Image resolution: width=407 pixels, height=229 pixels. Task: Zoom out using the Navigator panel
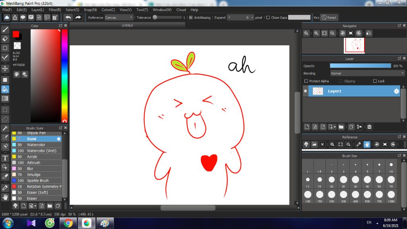click(x=332, y=33)
